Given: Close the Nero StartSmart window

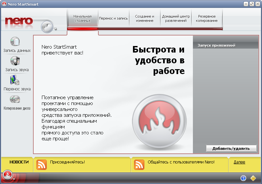Looking at the screenshot, I should click(x=258, y=4).
